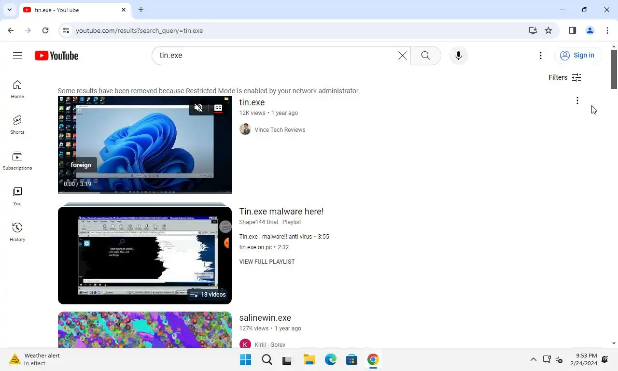Open action menu for tin.exe video
618x371 pixels.
point(577,100)
